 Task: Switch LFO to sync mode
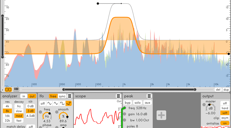pyautogui.click(x=62, y=96)
